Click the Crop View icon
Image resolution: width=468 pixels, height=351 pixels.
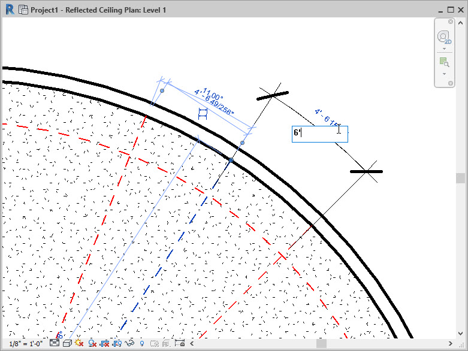[105, 343]
